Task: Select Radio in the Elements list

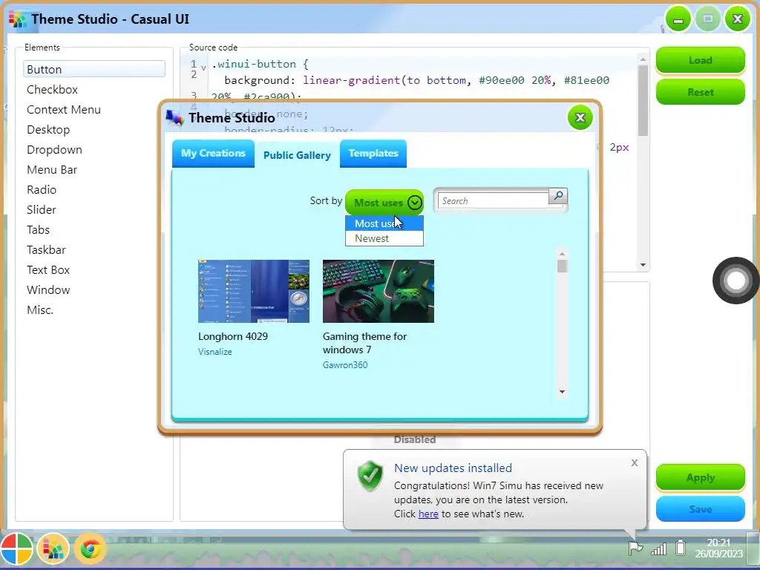Action: point(94,189)
